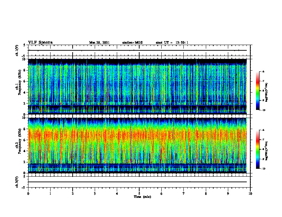The width and height of the screenshot is (282, 217).
Task: Click the ch.2 frequency axis "10" tick label
Action: coord(24,118)
